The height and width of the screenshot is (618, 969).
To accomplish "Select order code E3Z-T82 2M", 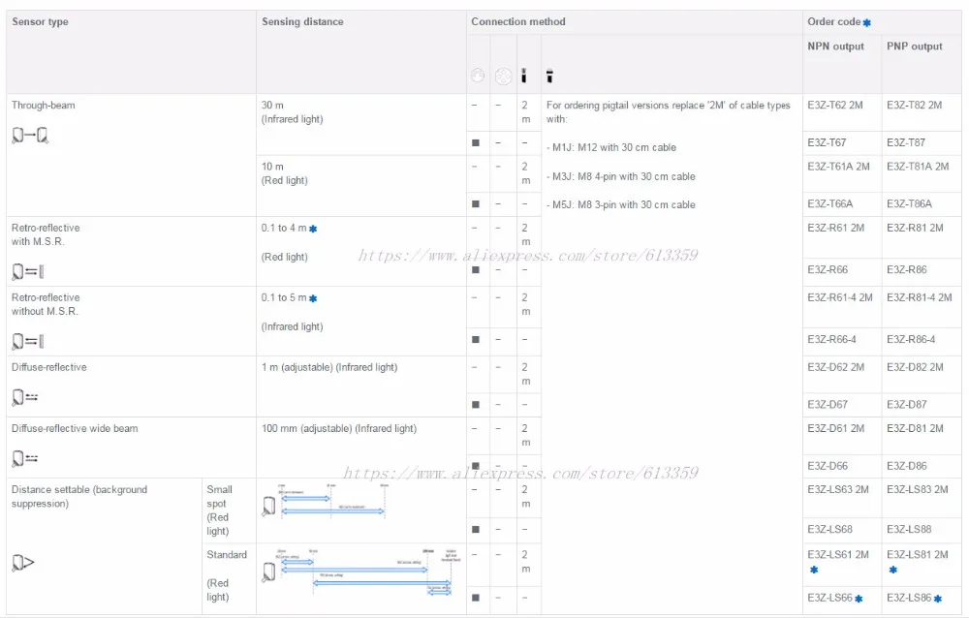I will coord(914,105).
